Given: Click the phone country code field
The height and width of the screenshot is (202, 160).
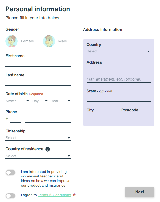Looking at the screenshot, I should pyautogui.click(x=15, y=119).
